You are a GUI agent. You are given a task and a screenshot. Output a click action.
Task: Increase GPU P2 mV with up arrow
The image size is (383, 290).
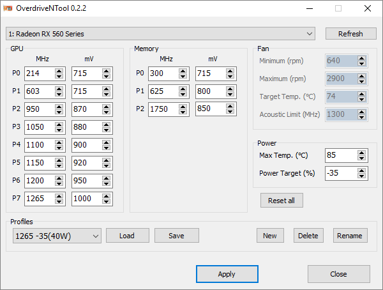tap(106, 107)
